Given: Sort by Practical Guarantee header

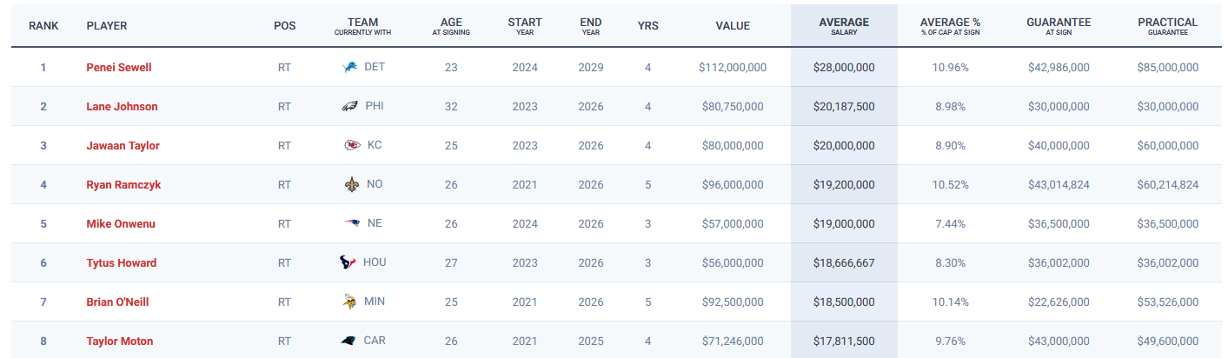Looking at the screenshot, I should (x=1167, y=26).
